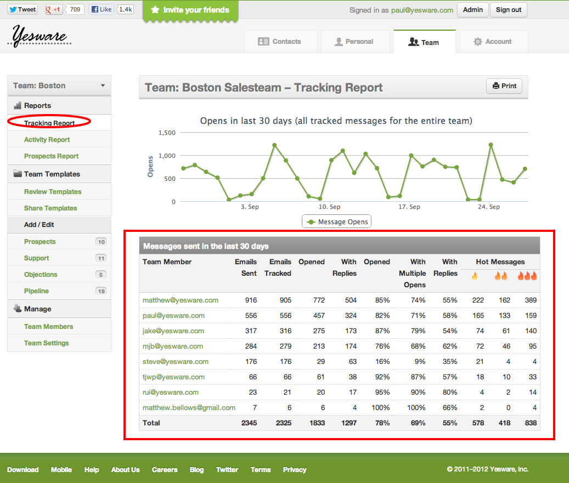The height and width of the screenshot is (483, 569).
Task: Click the Facebook Like button
Action: coord(102,9)
